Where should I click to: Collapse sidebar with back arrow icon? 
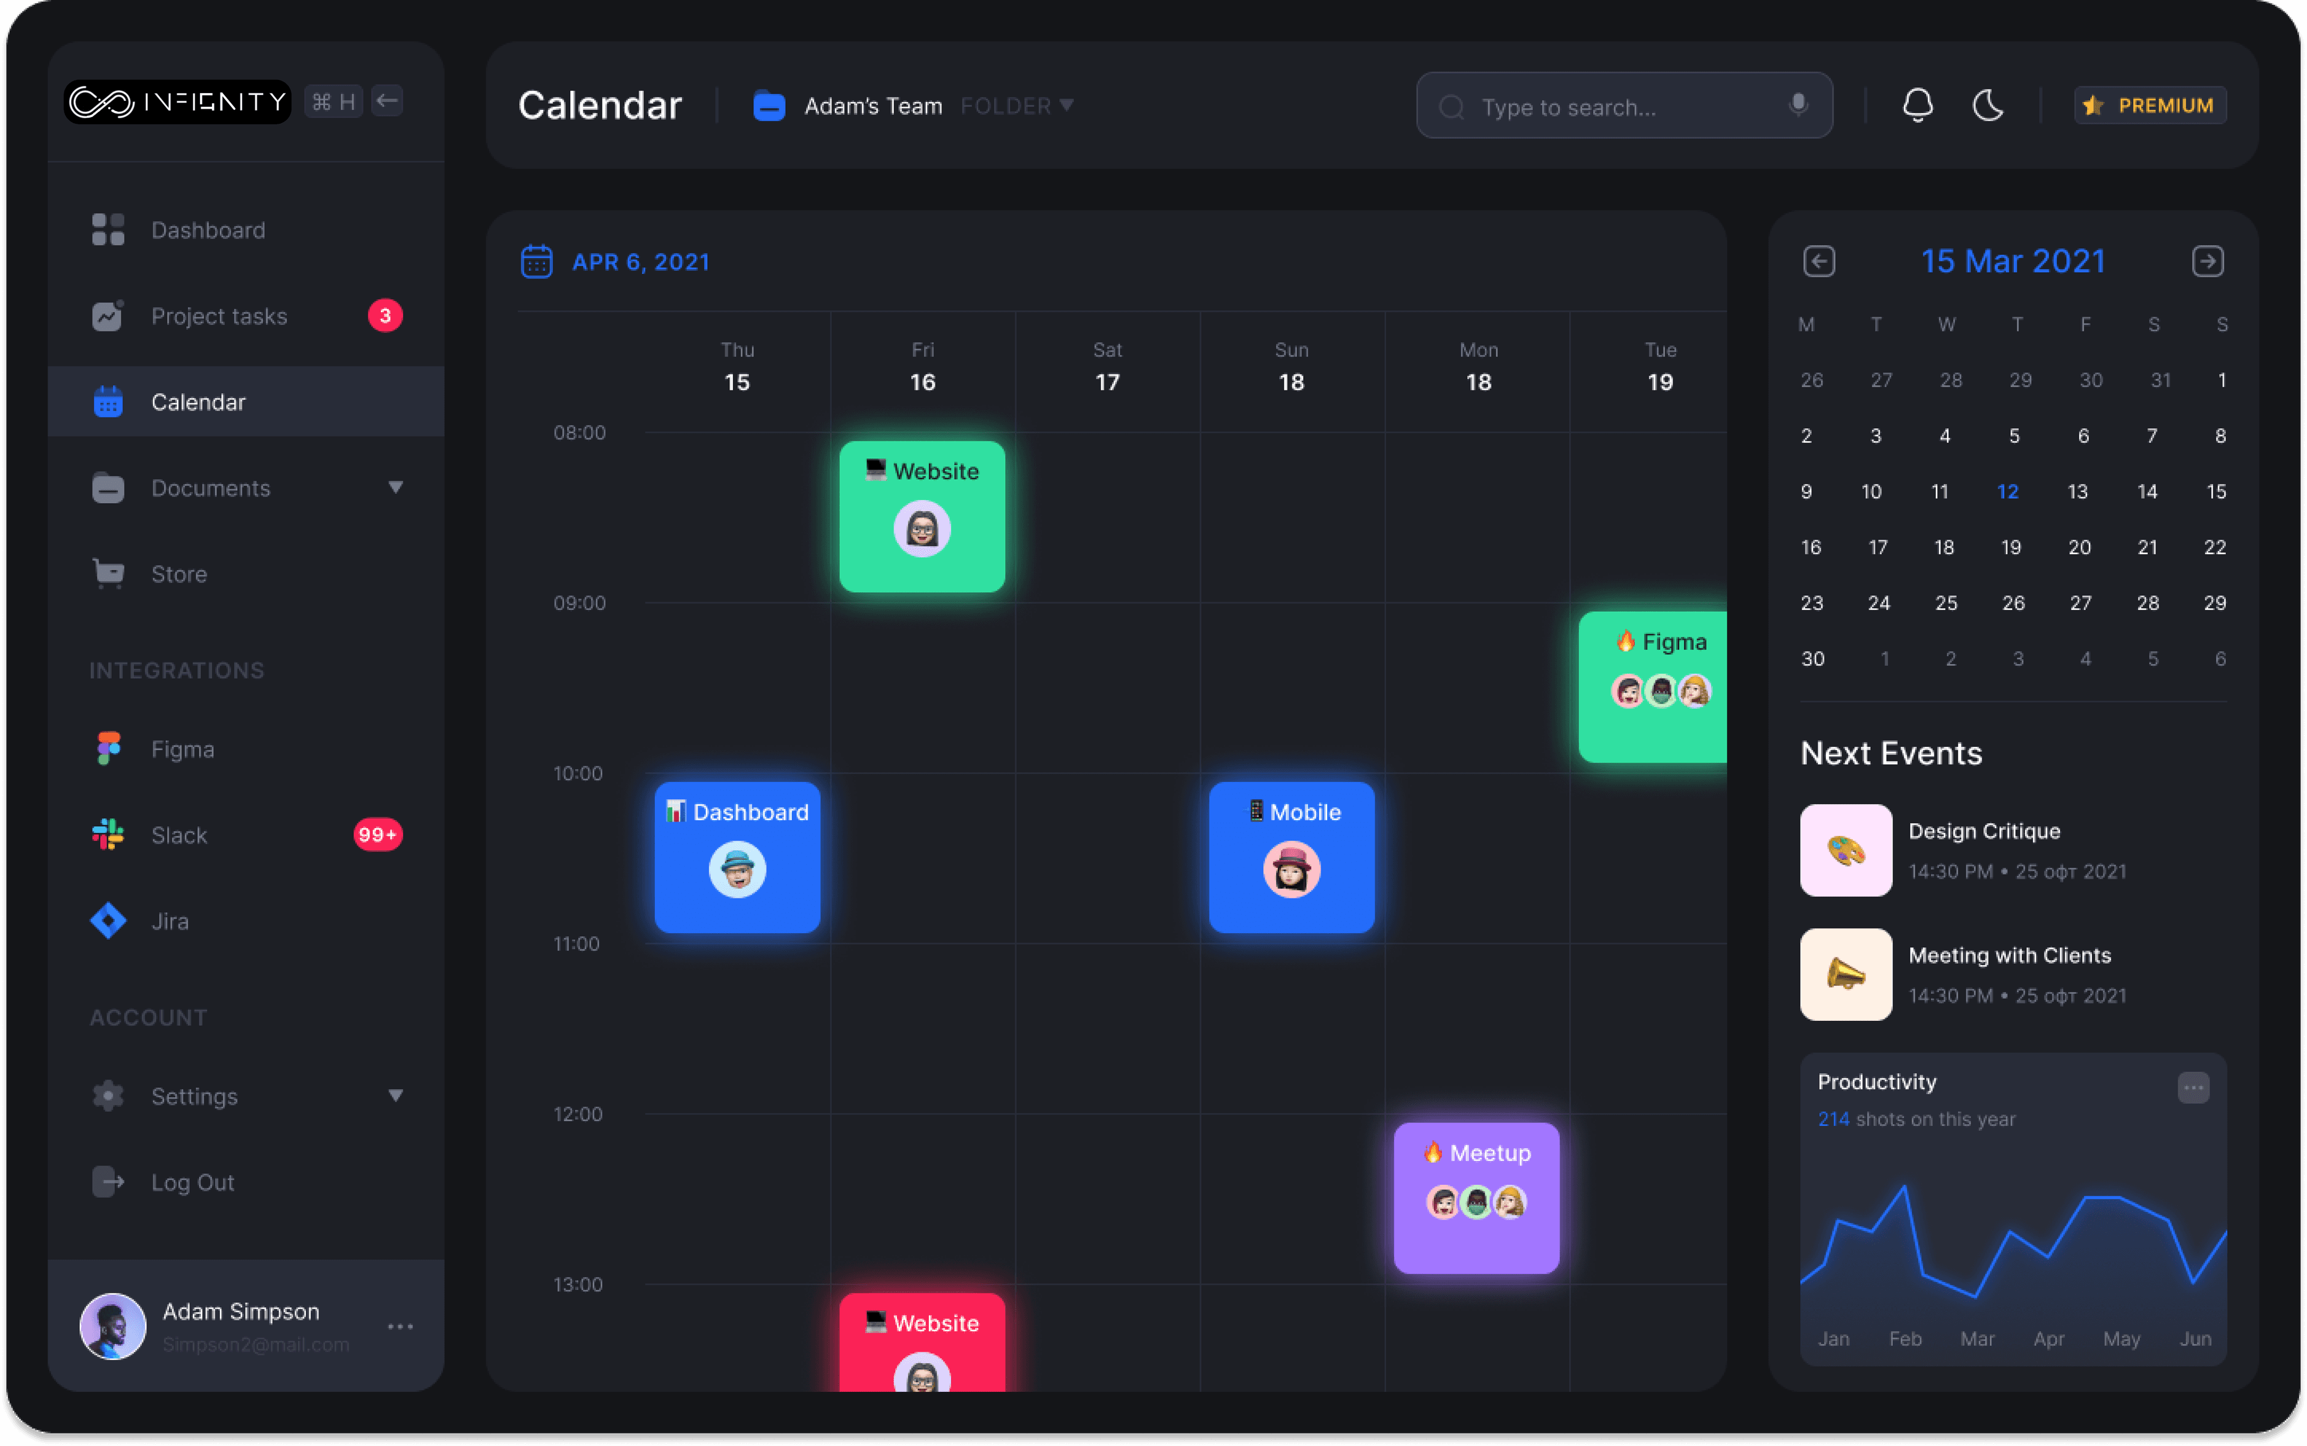click(x=388, y=100)
